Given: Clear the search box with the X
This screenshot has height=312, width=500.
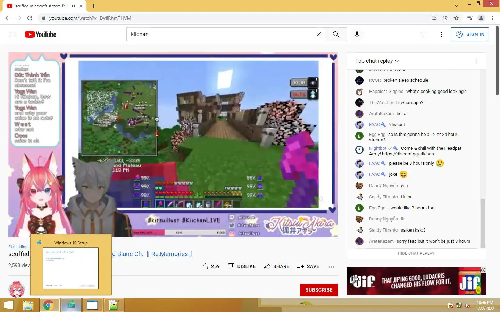Looking at the screenshot, I should [x=318, y=34].
